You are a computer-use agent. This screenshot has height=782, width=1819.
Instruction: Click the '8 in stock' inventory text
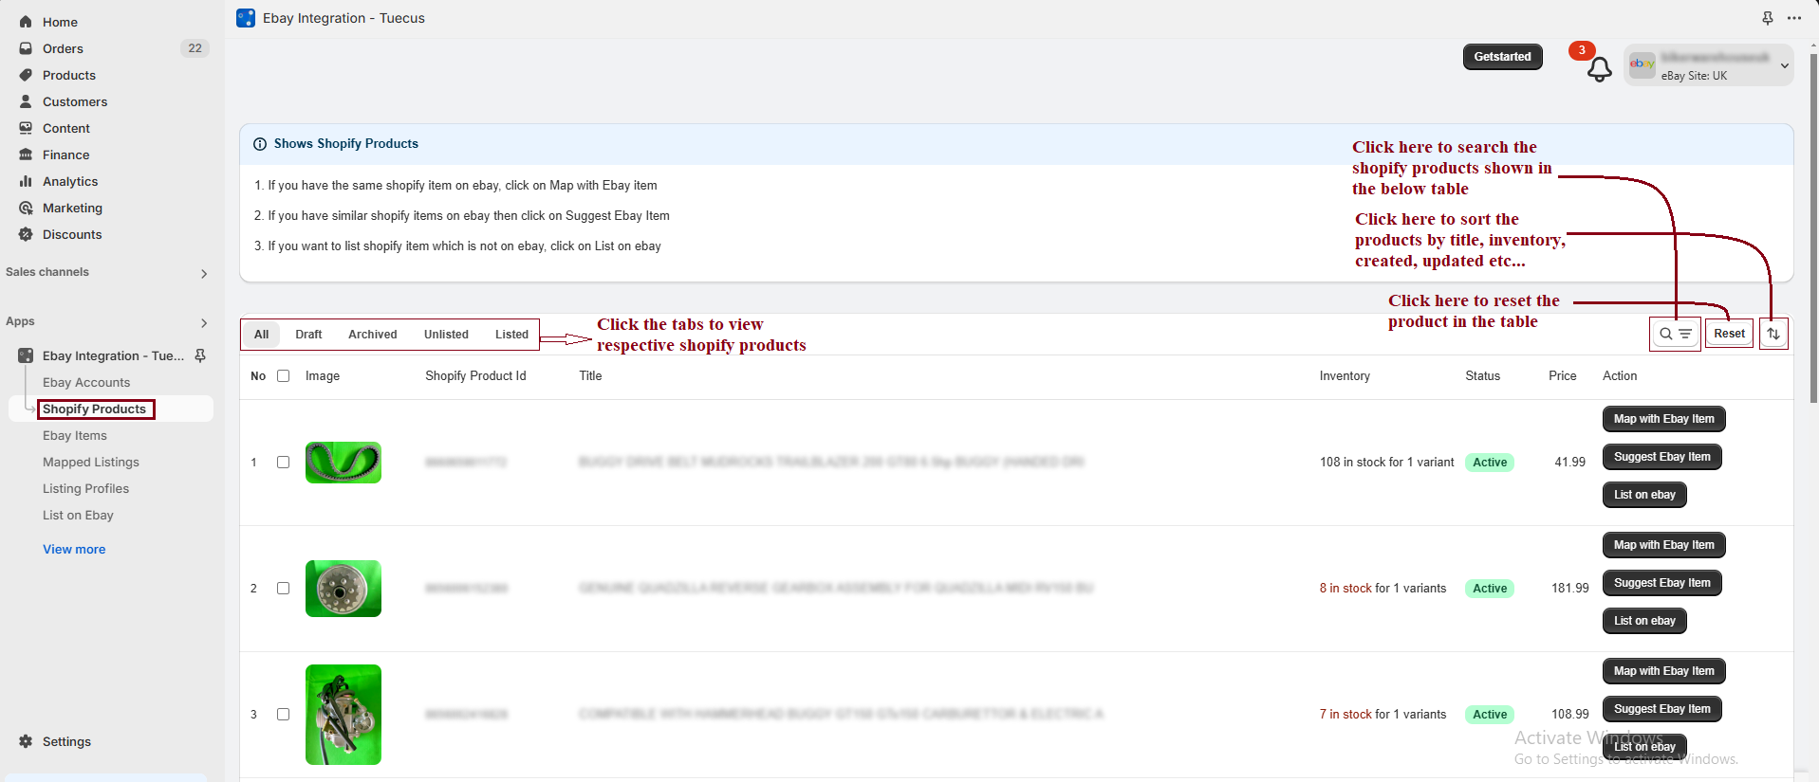pyautogui.click(x=1346, y=589)
